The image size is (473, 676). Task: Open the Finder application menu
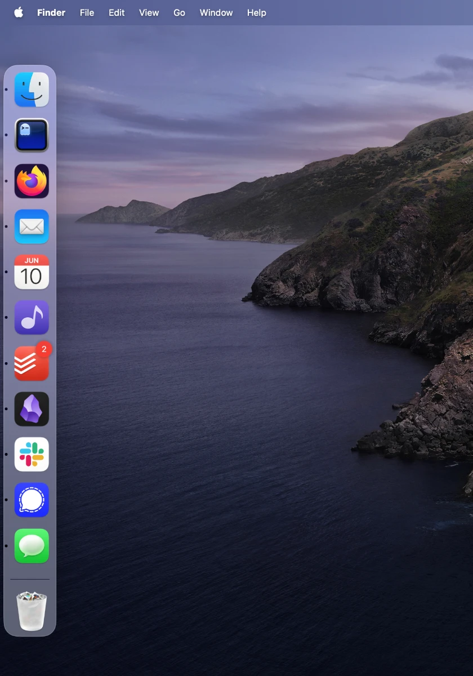[x=51, y=12]
